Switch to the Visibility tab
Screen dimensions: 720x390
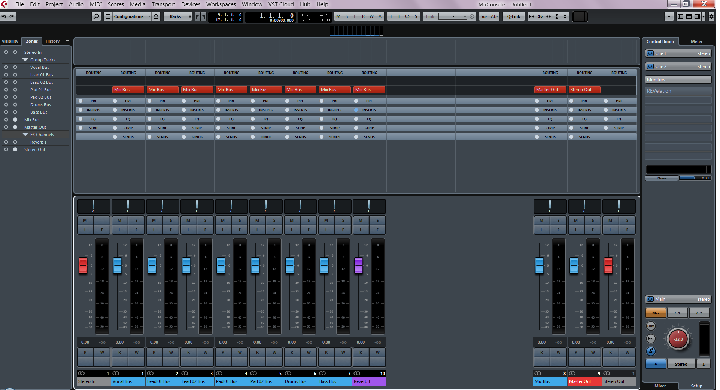point(10,41)
